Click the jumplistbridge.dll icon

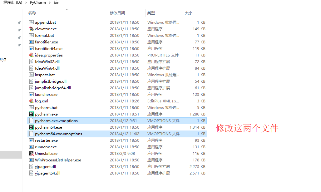31,81
